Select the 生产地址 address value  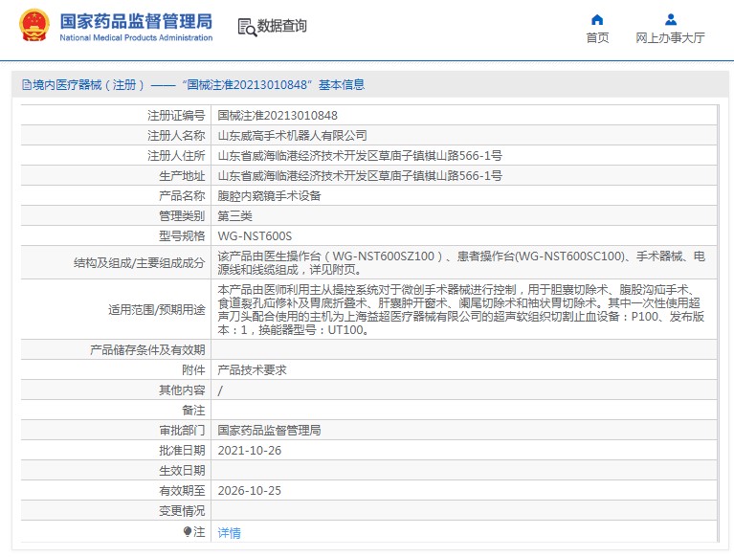click(x=360, y=175)
